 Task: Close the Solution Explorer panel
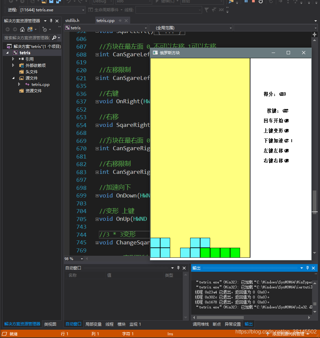[57, 21]
